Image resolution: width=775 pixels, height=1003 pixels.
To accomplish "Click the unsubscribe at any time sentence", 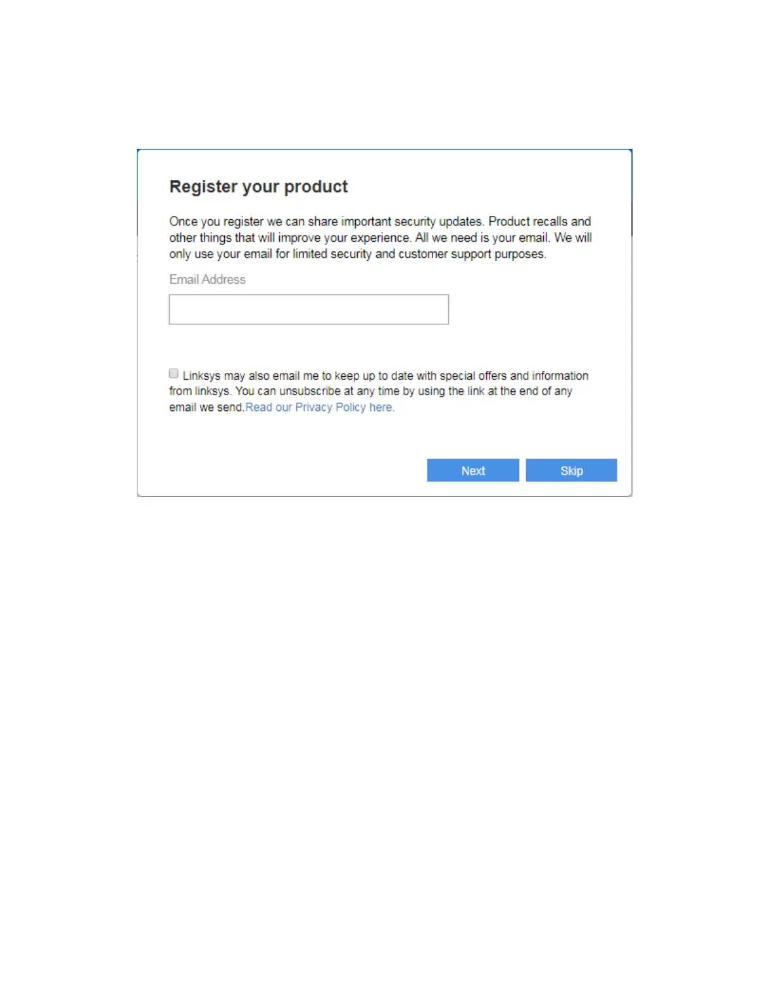I will click(x=403, y=391).
